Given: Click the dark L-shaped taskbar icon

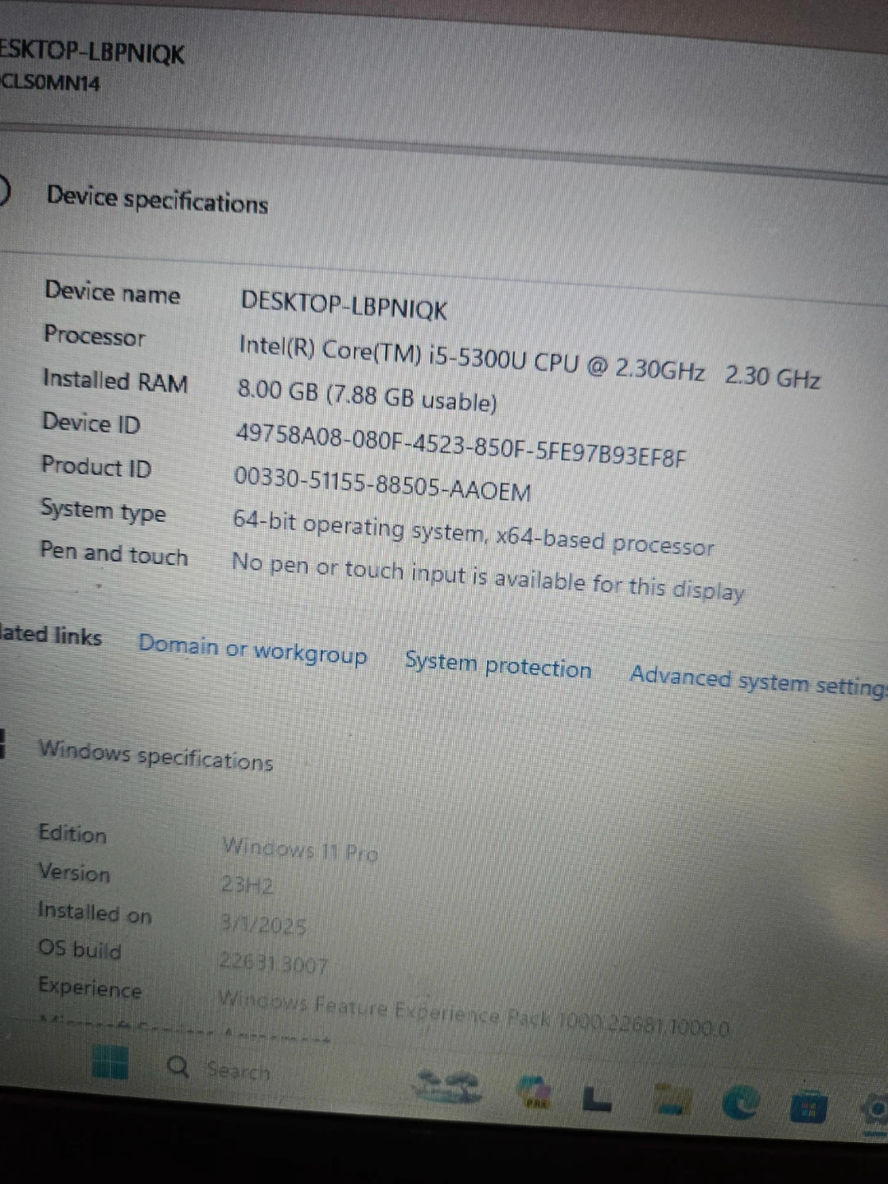Looking at the screenshot, I should tap(597, 1098).
